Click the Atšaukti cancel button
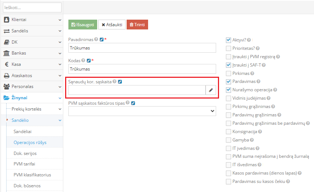This screenshot has height=192, width=314. point(112,25)
